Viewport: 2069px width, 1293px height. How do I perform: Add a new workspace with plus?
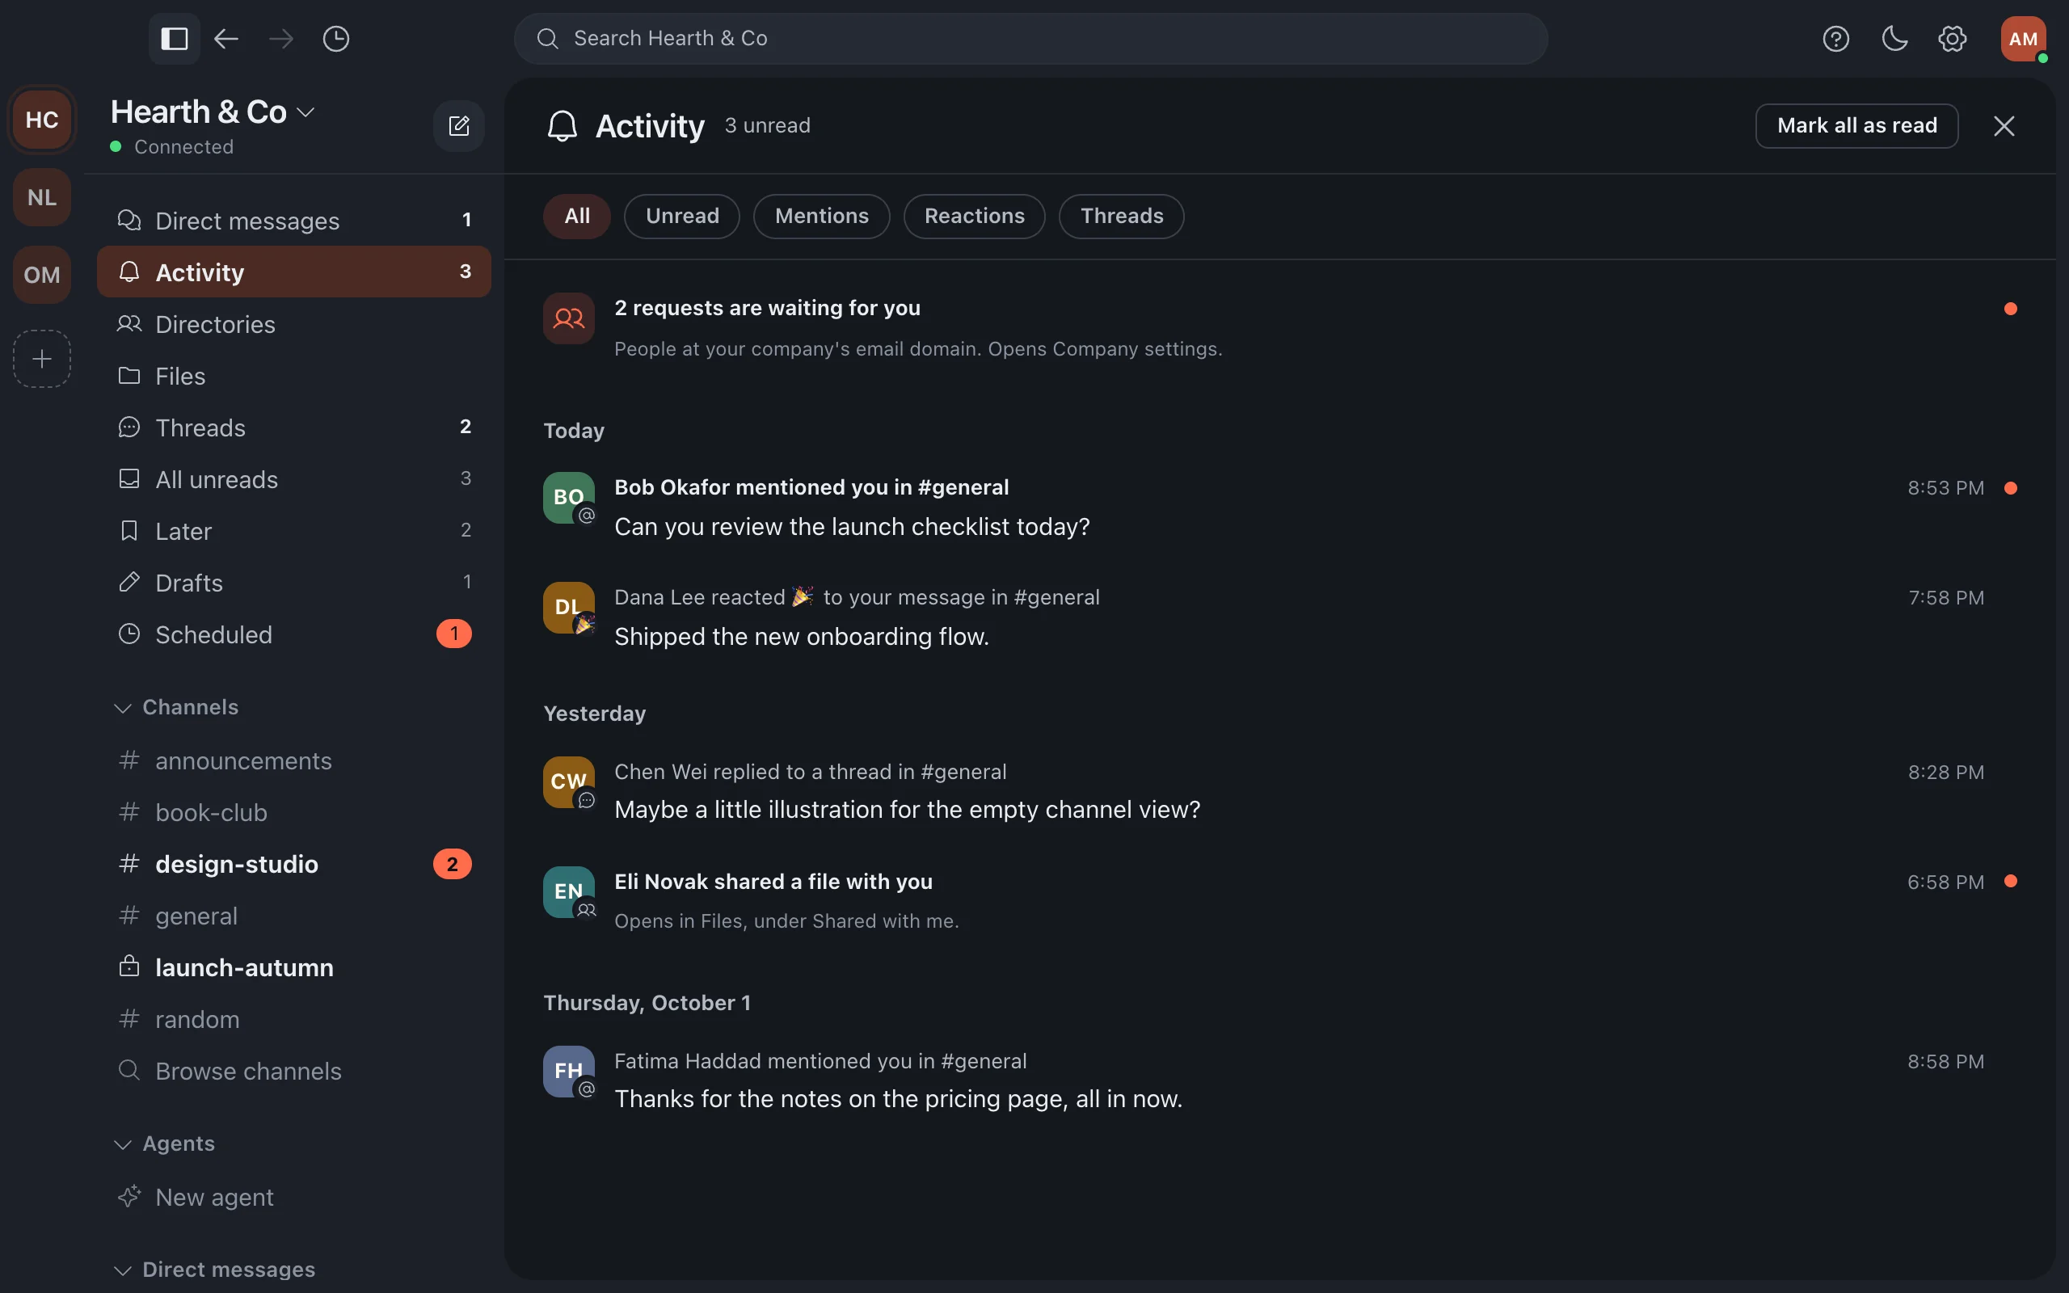tap(42, 358)
